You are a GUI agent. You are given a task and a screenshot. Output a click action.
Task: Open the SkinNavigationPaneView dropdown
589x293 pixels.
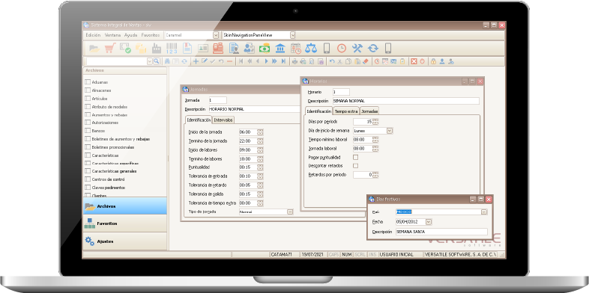pos(292,35)
